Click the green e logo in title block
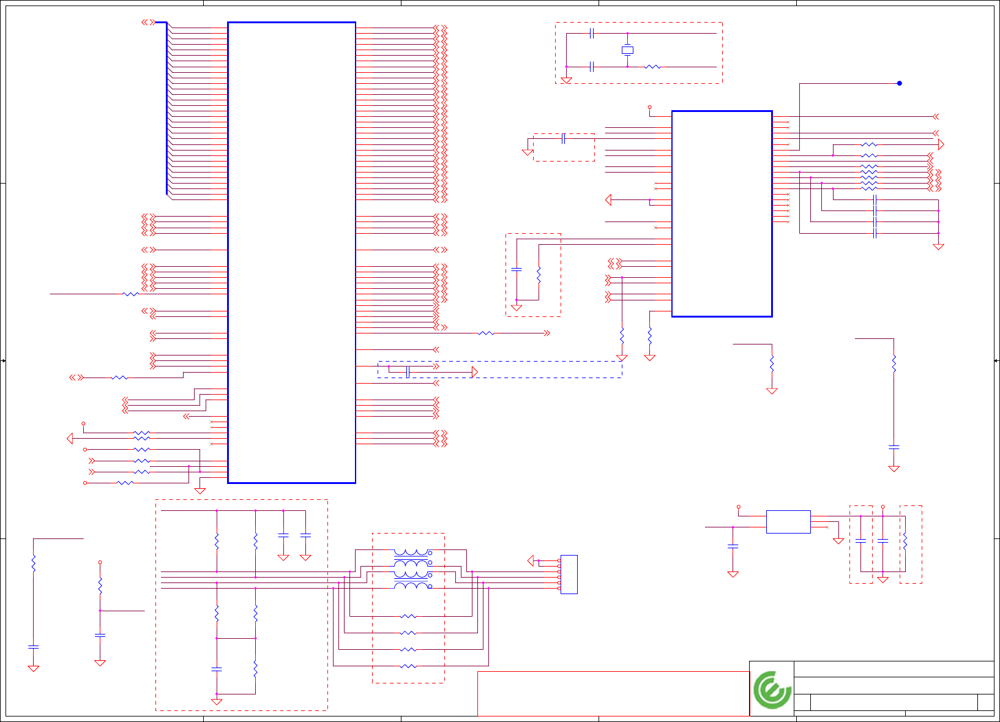1000x722 pixels. (772, 690)
